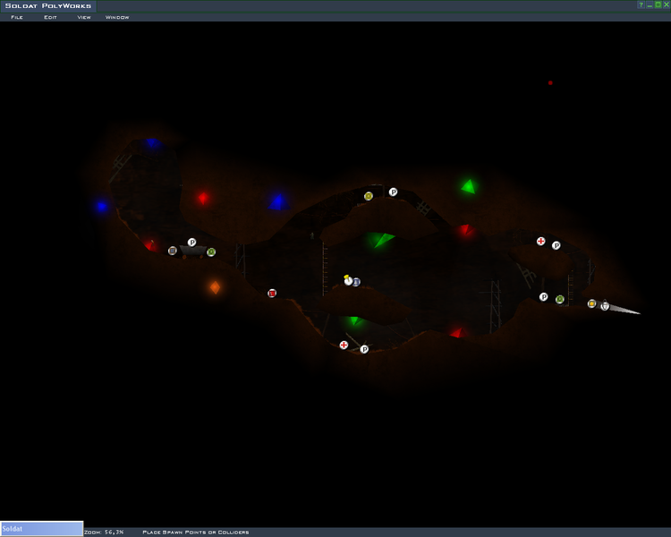Viewport: 671px width, 537px height.
Task: Select the P spawn at top center
Action: click(x=393, y=192)
